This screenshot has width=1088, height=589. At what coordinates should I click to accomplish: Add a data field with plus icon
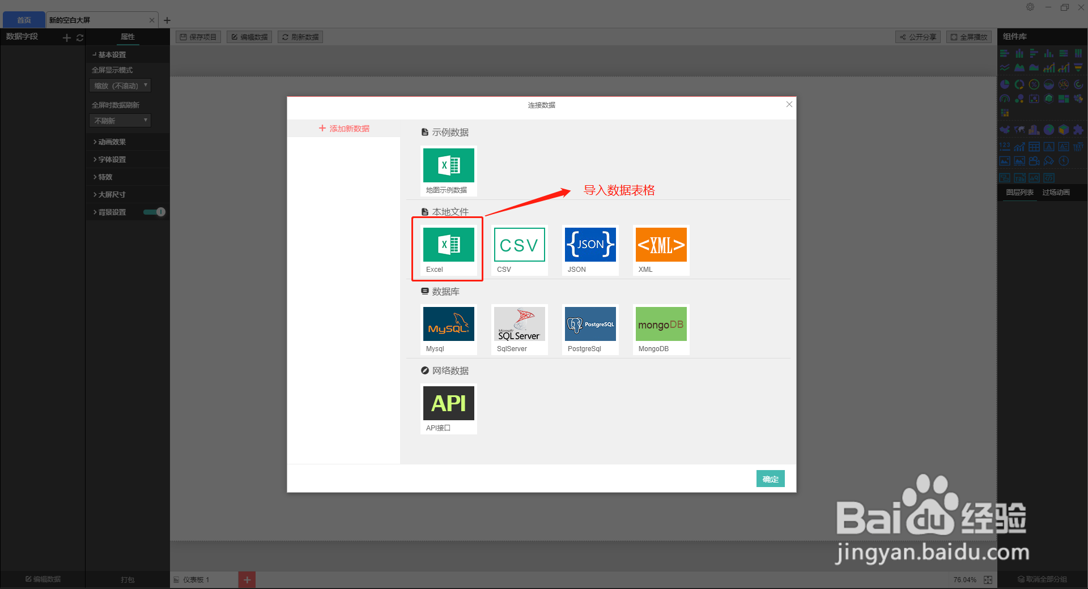[67, 37]
